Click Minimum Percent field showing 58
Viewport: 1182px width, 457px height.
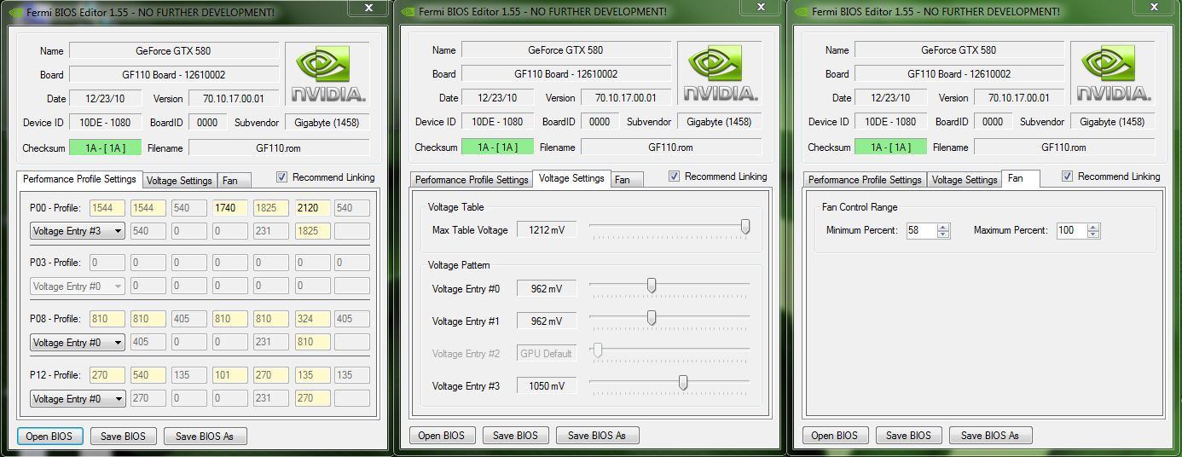point(920,231)
